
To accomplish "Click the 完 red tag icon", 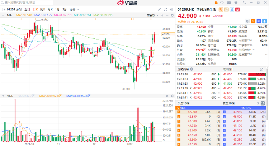I will 237,9.
